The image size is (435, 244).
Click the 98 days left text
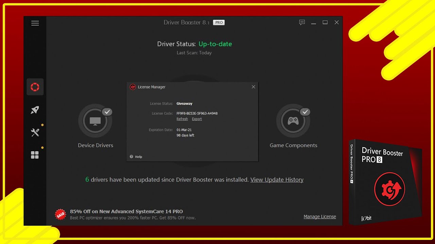pyautogui.click(x=186, y=135)
